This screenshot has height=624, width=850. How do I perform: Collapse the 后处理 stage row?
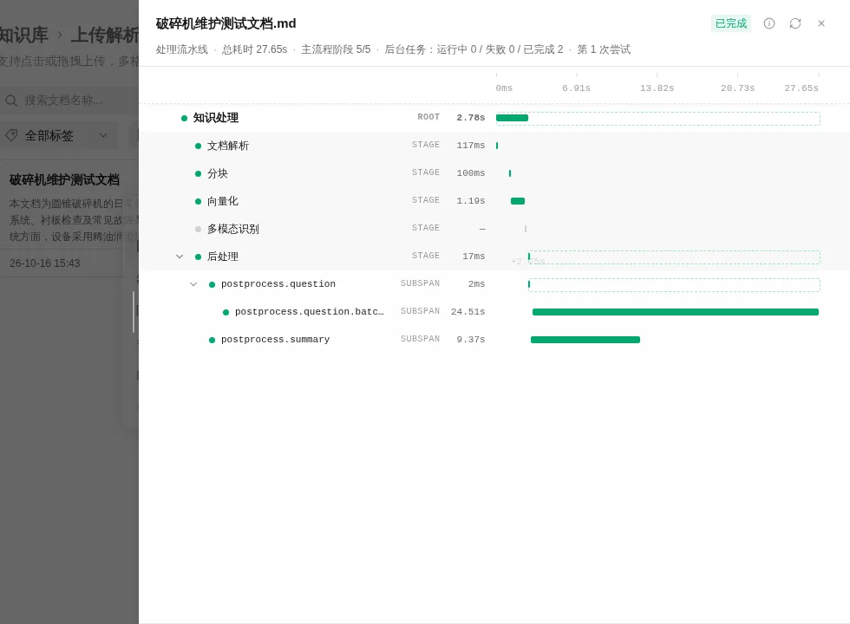(x=180, y=257)
